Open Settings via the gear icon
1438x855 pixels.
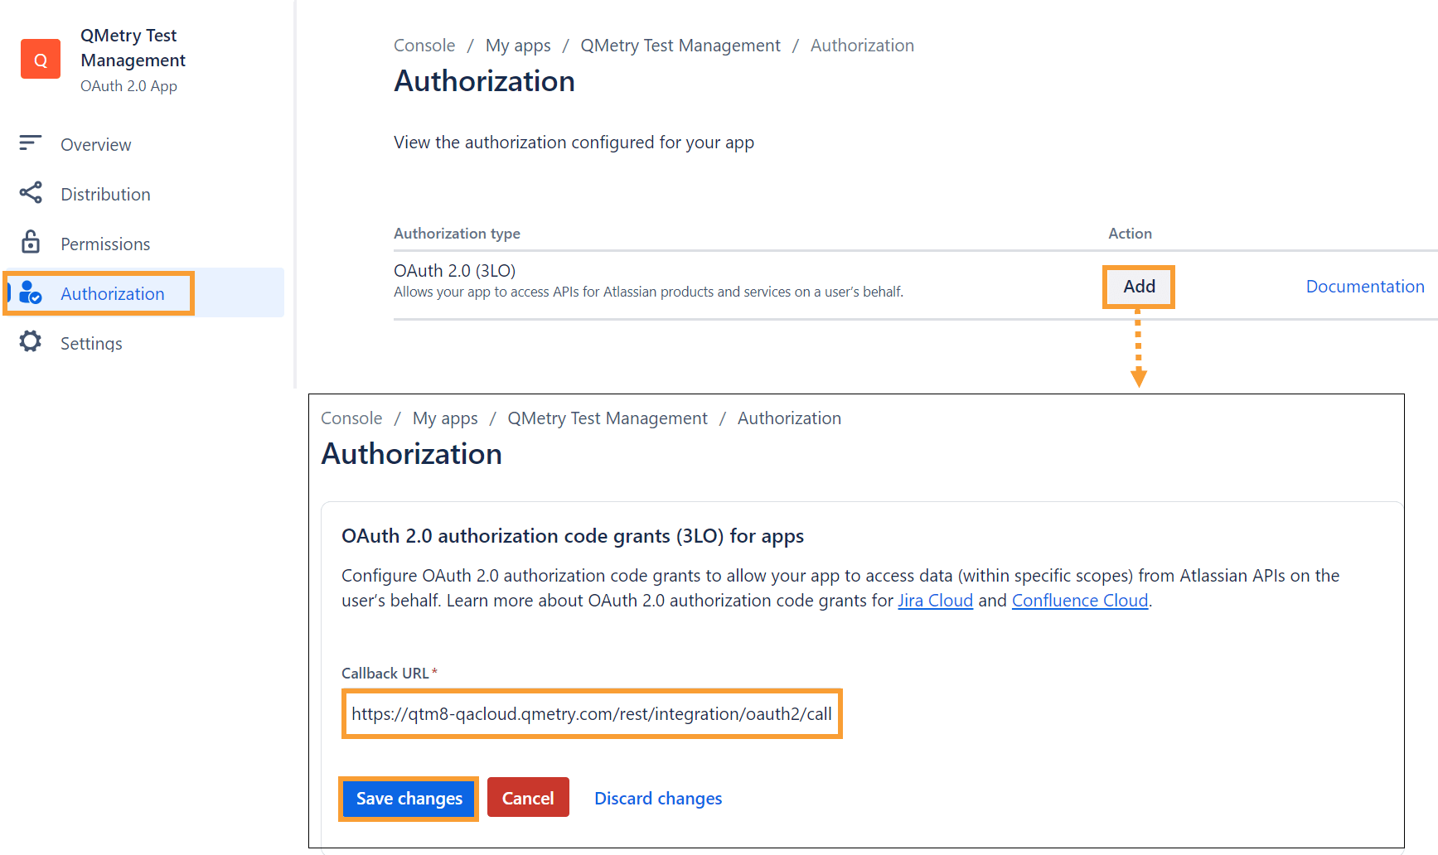(30, 342)
